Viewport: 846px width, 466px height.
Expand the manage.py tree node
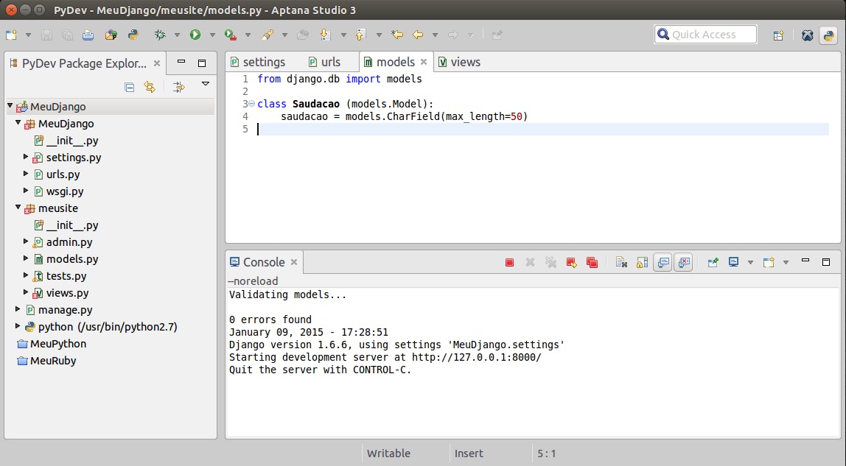18,310
